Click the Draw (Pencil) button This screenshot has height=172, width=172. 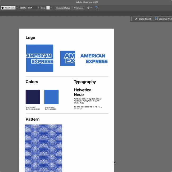coord(143,19)
